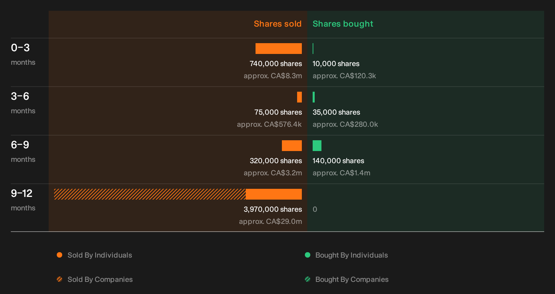Click the approx. CA$3.2m value
Screen dimensions: 555x294
point(273,173)
